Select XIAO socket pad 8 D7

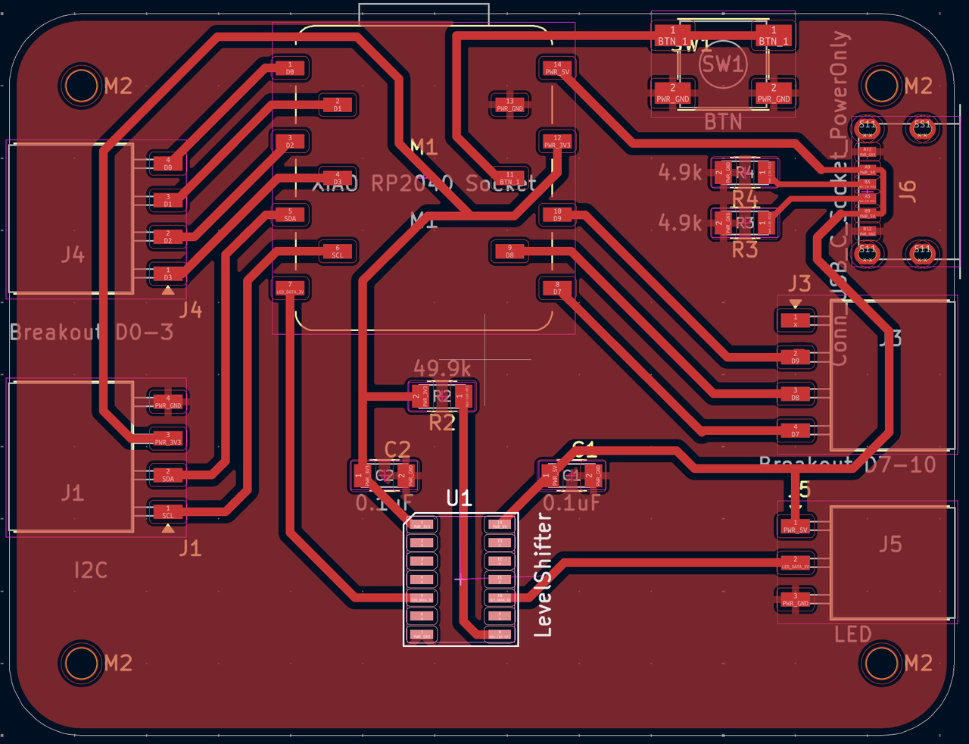tap(557, 288)
